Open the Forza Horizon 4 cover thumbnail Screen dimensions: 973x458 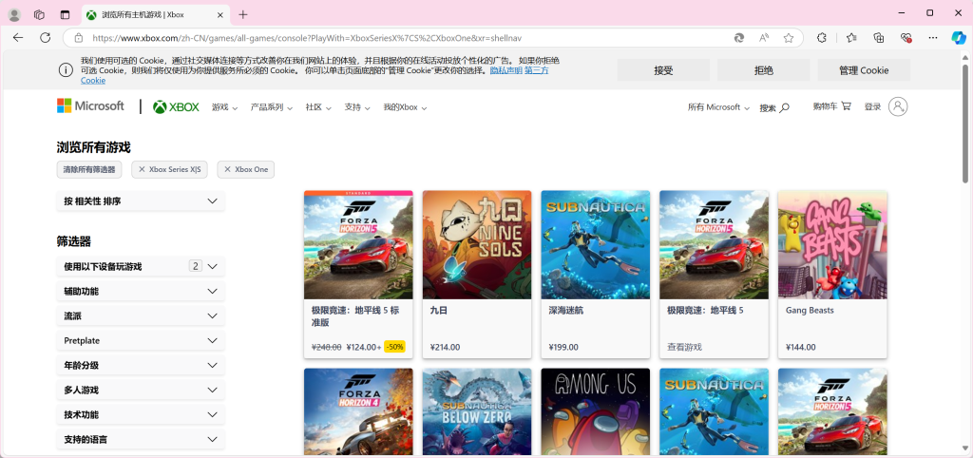click(x=358, y=411)
